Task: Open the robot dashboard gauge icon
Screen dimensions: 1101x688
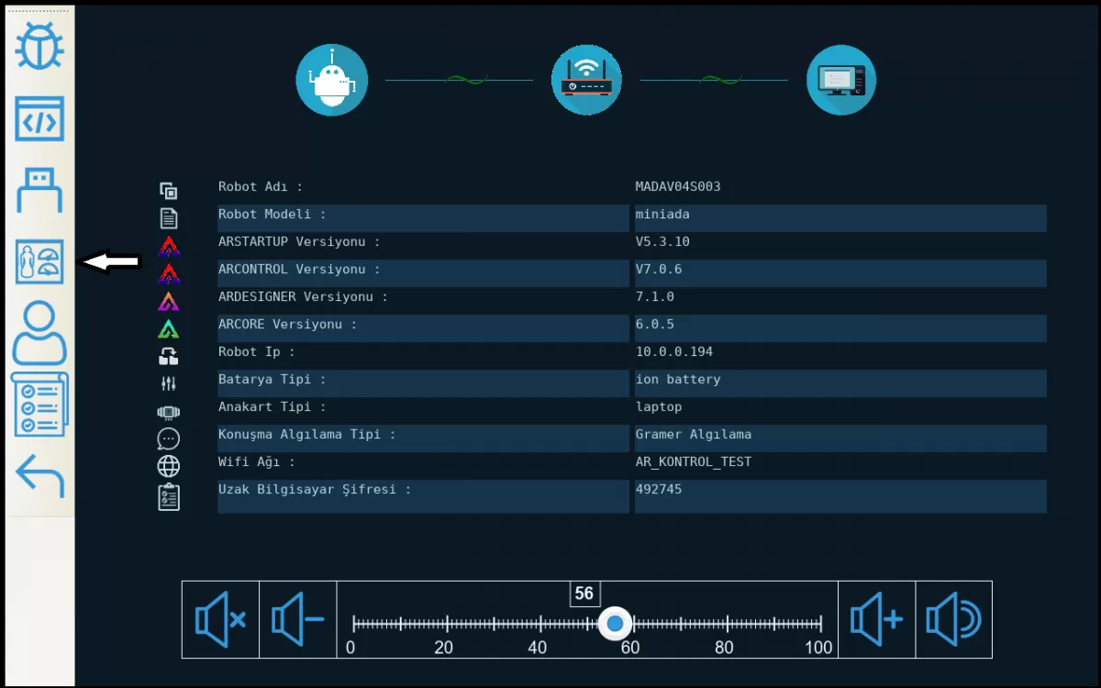Action: click(x=39, y=262)
